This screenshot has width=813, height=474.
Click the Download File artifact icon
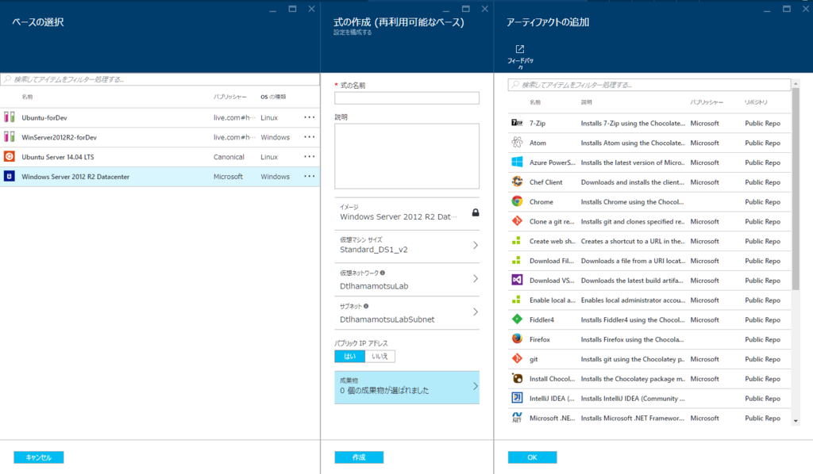coord(516,260)
